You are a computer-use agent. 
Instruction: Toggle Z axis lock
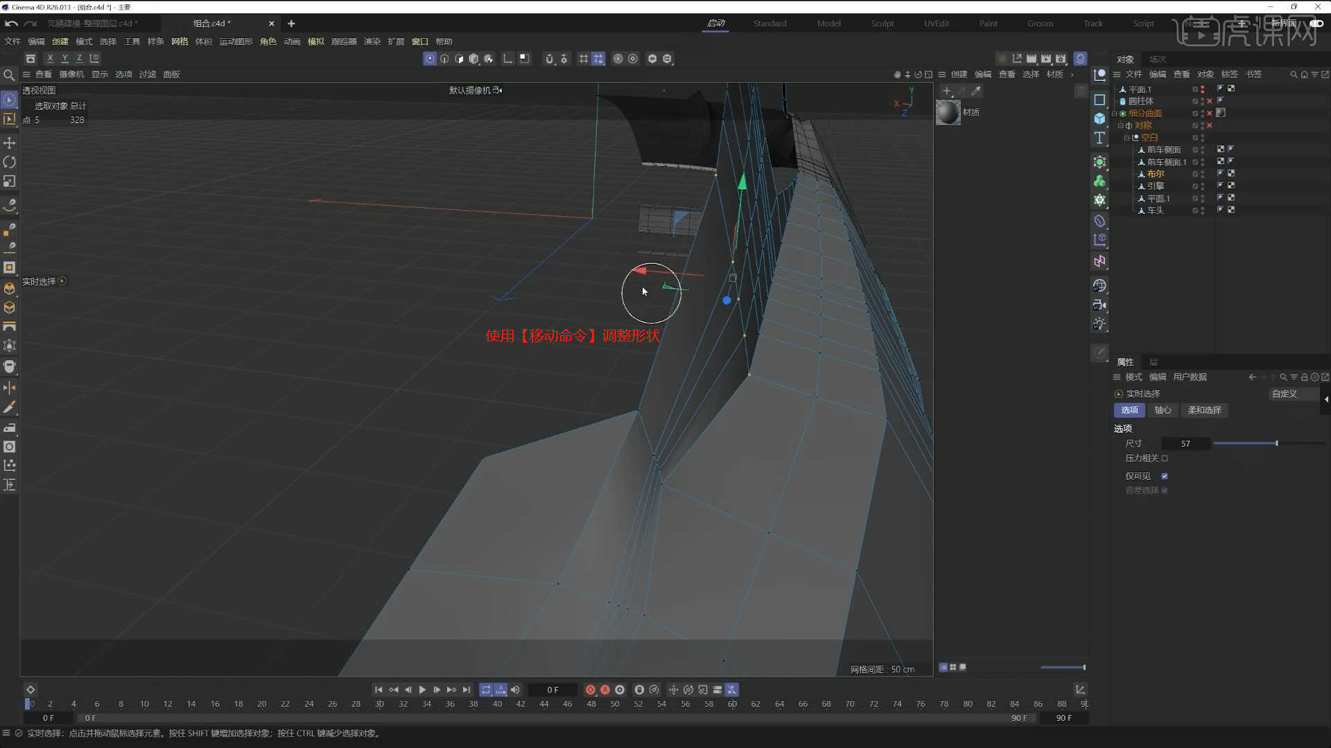(x=79, y=59)
